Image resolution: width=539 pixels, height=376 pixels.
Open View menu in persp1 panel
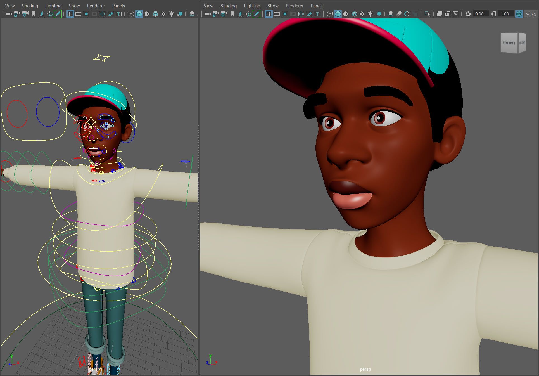coord(10,6)
